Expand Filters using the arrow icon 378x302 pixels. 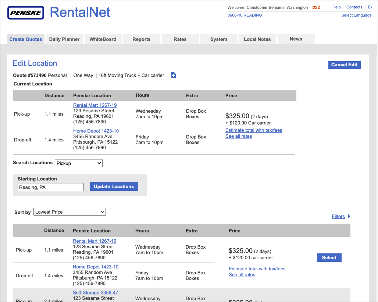click(349, 216)
